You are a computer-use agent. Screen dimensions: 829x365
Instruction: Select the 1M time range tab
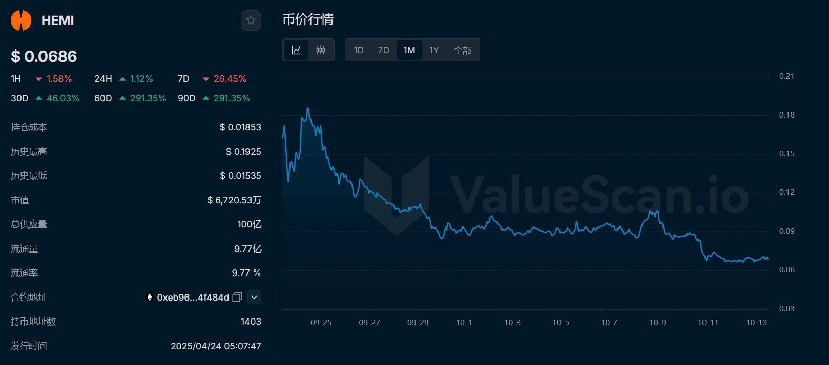pyautogui.click(x=409, y=50)
